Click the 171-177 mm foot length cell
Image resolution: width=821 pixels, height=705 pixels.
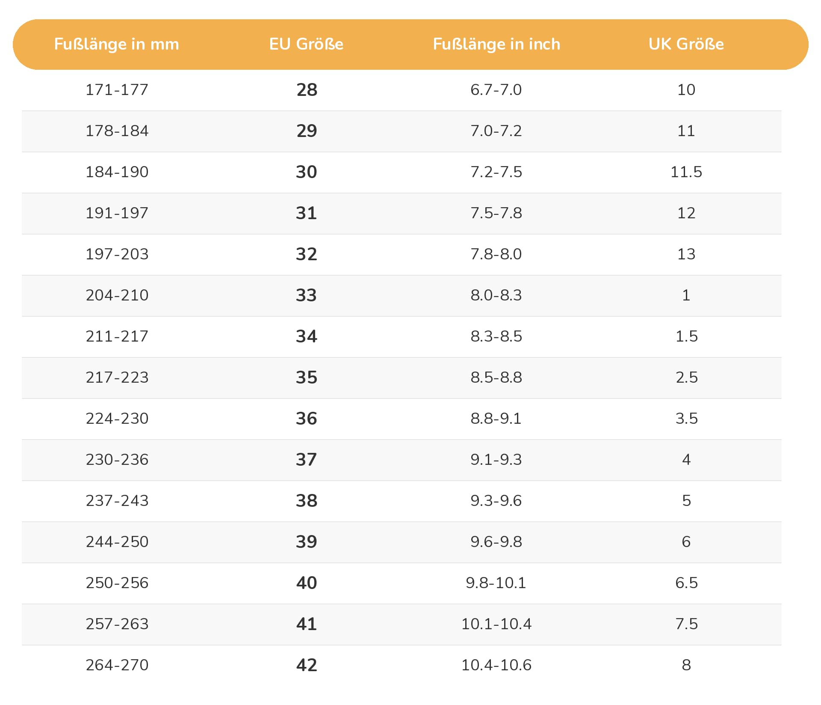(117, 90)
